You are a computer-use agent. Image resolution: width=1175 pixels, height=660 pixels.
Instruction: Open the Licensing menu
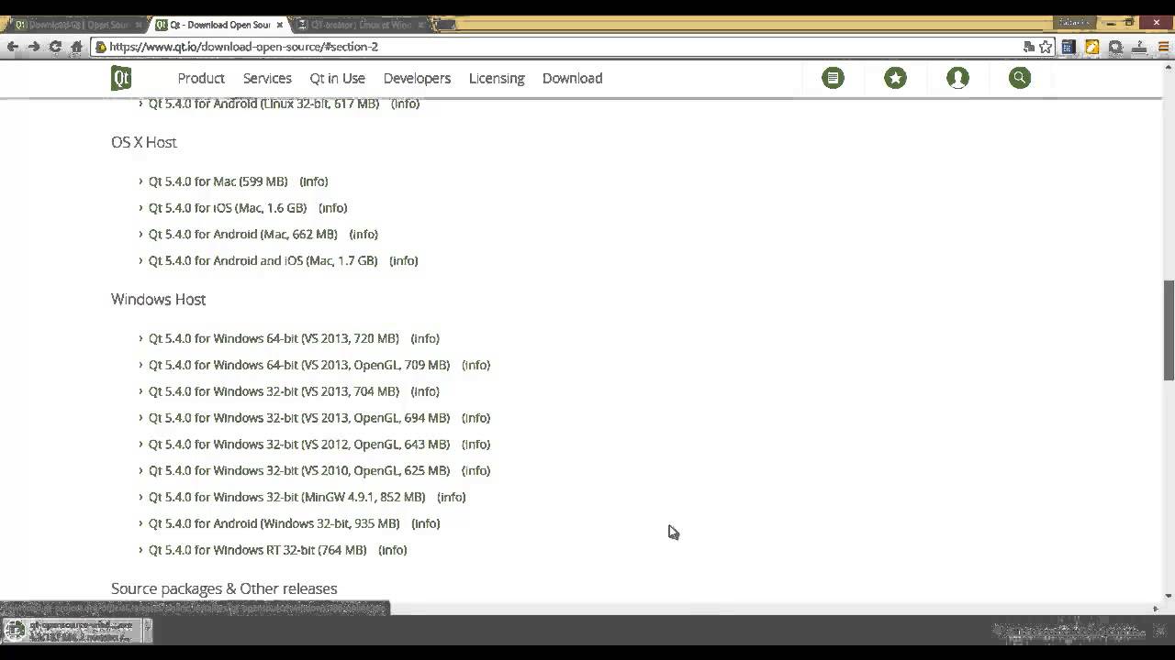click(x=497, y=78)
